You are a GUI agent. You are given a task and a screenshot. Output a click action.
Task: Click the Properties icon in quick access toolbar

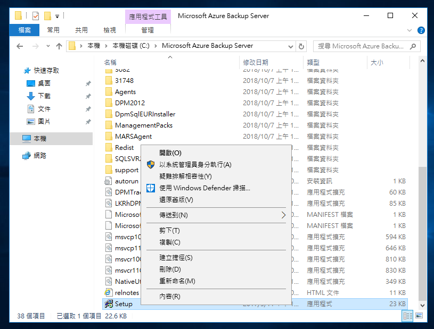36,16
